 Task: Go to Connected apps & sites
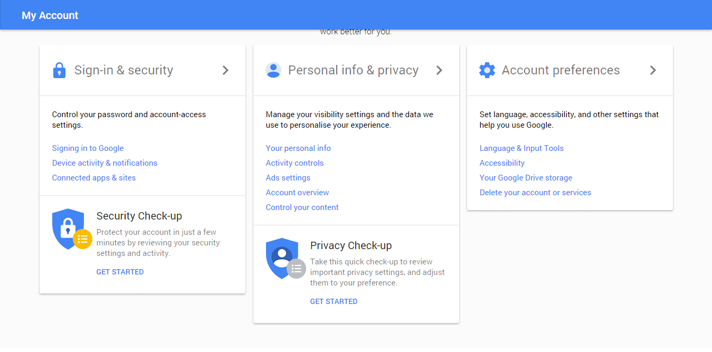[94, 178]
